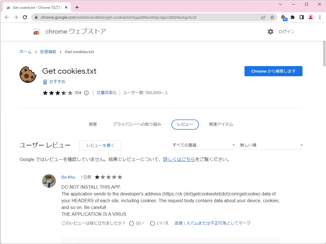Screen dimensions: 326x244
Task: Switch to the 概要 overview tab
Action: pos(93,124)
